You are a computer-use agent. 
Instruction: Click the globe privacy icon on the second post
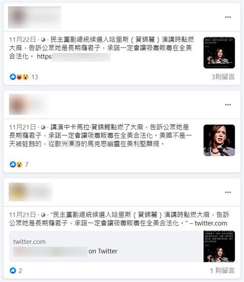(43, 127)
